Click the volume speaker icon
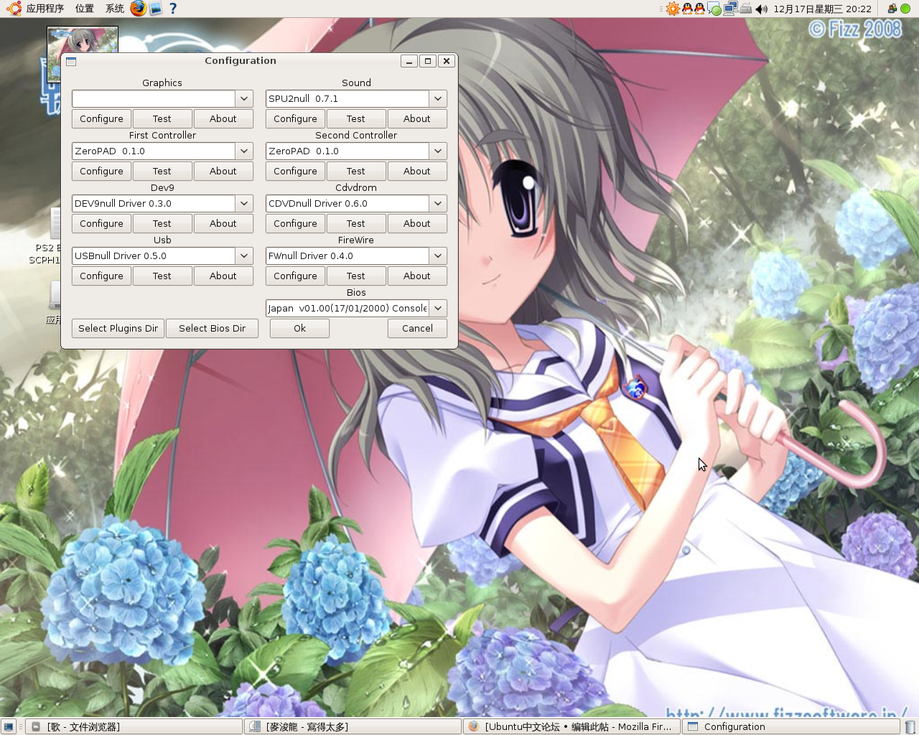This screenshot has width=919, height=735. click(x=762, y=9)
